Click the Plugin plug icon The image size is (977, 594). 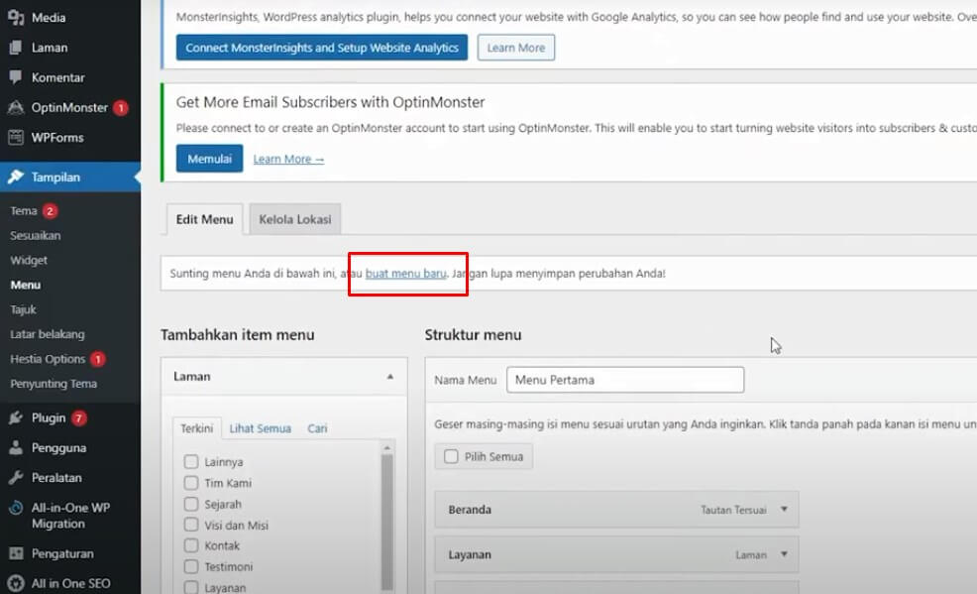click(x=16, y=417)
